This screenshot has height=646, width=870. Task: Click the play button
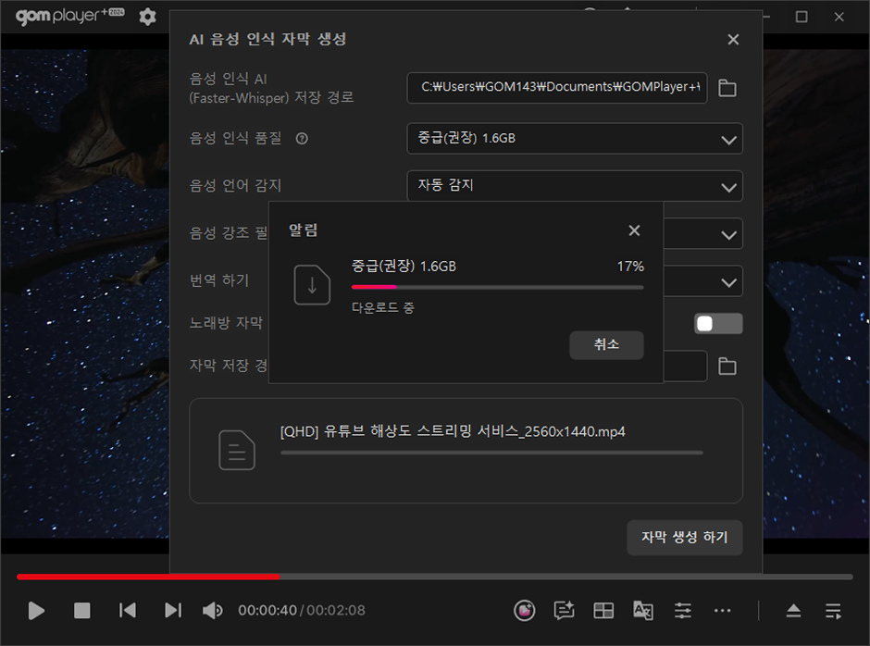[x=36, y=610]
